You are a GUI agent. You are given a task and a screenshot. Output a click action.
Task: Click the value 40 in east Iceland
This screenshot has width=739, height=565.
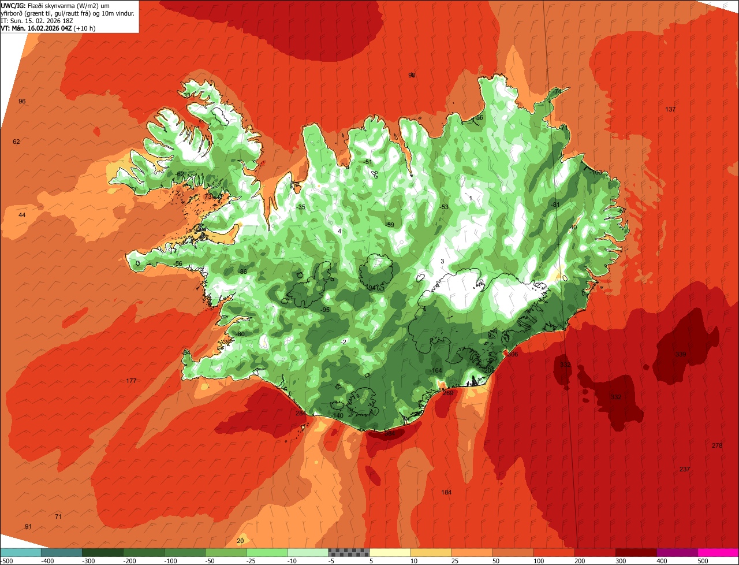(573, 227)
